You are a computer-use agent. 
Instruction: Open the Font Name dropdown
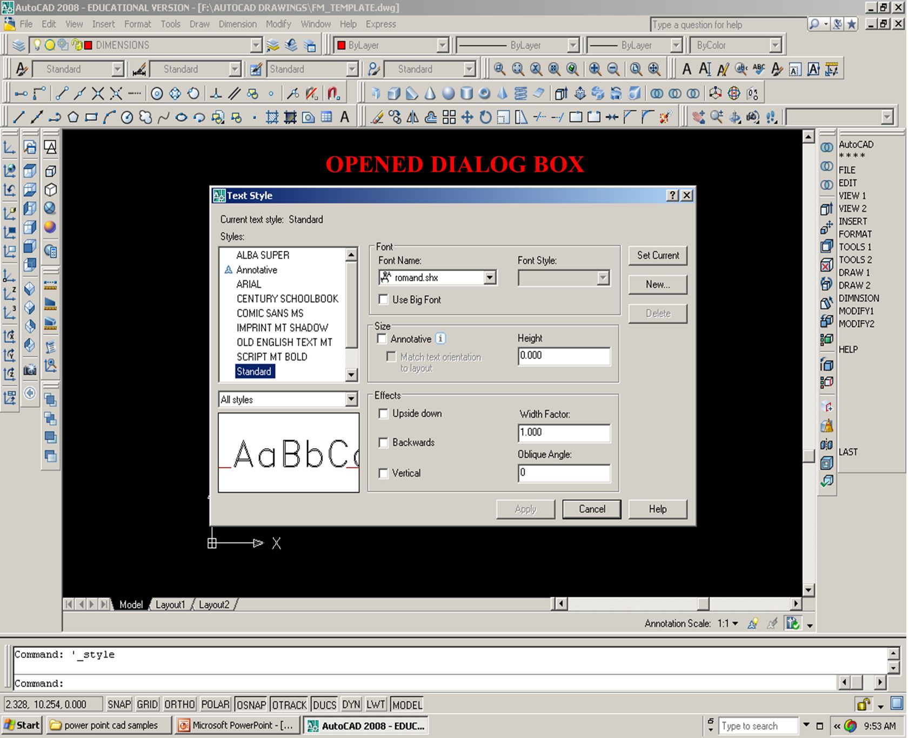coord(490,277)
